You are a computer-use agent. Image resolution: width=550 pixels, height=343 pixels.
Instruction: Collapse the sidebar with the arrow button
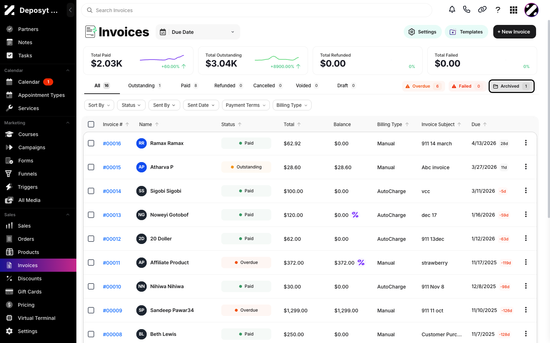coord(70,10)
